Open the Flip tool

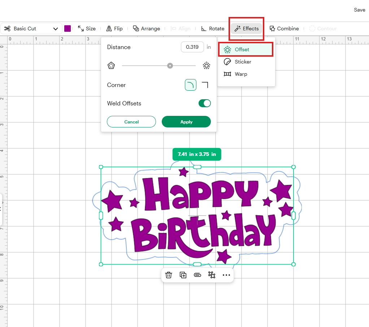[114, 29]
